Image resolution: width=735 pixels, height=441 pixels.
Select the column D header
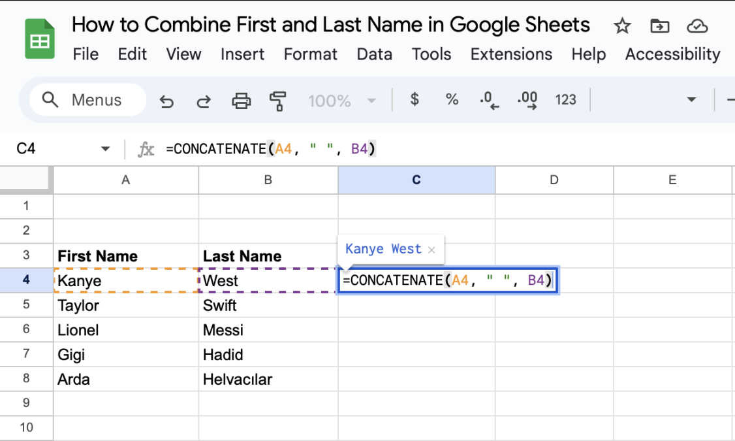pos(554,180)
